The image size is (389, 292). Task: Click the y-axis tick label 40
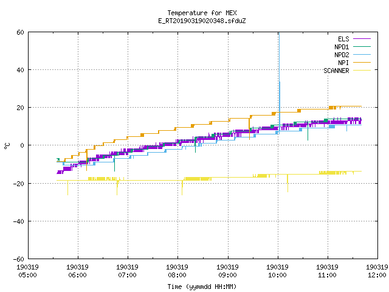(20, 70)
